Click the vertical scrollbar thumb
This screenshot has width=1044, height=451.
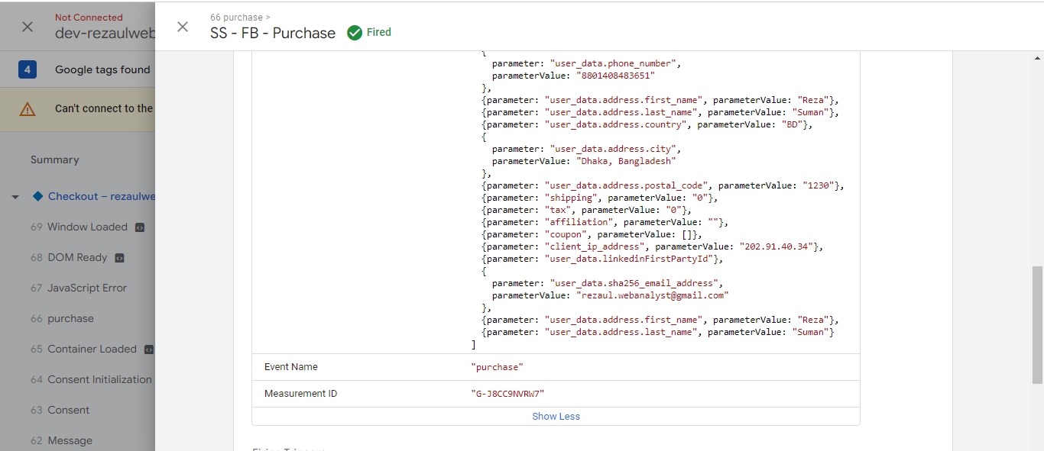pyautogui.click(x=1037, y=324)
